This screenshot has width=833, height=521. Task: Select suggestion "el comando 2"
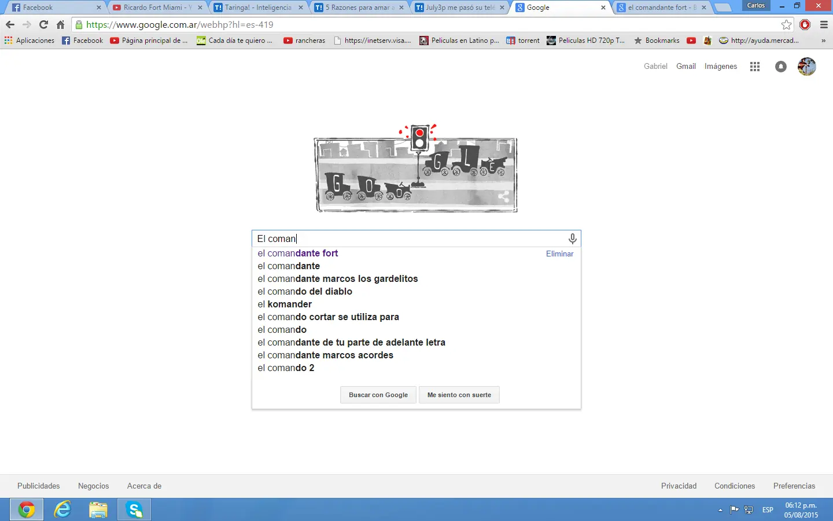coord(286,368)
